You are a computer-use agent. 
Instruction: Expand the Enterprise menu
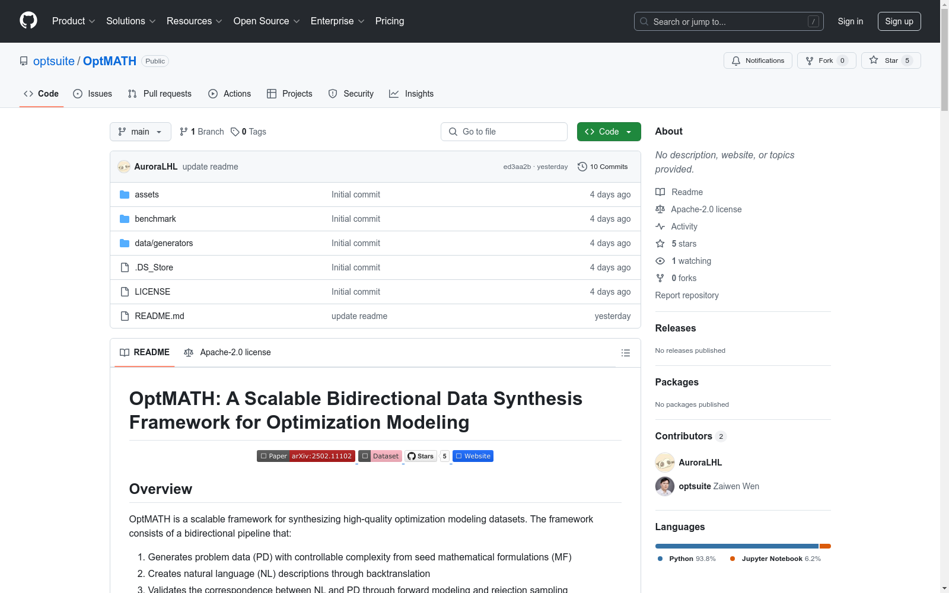[x=337, y=21]
